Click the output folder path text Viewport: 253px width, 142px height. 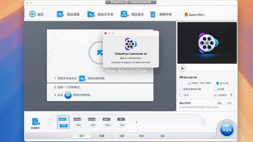coord(199,107)
